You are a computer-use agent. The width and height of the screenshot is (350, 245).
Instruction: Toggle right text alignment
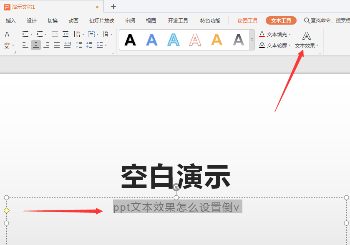46,45
